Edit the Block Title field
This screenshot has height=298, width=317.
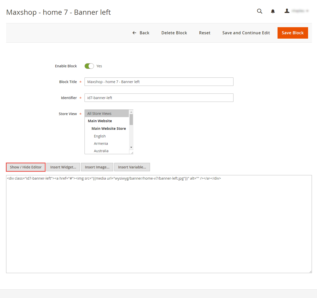point(159,82)
